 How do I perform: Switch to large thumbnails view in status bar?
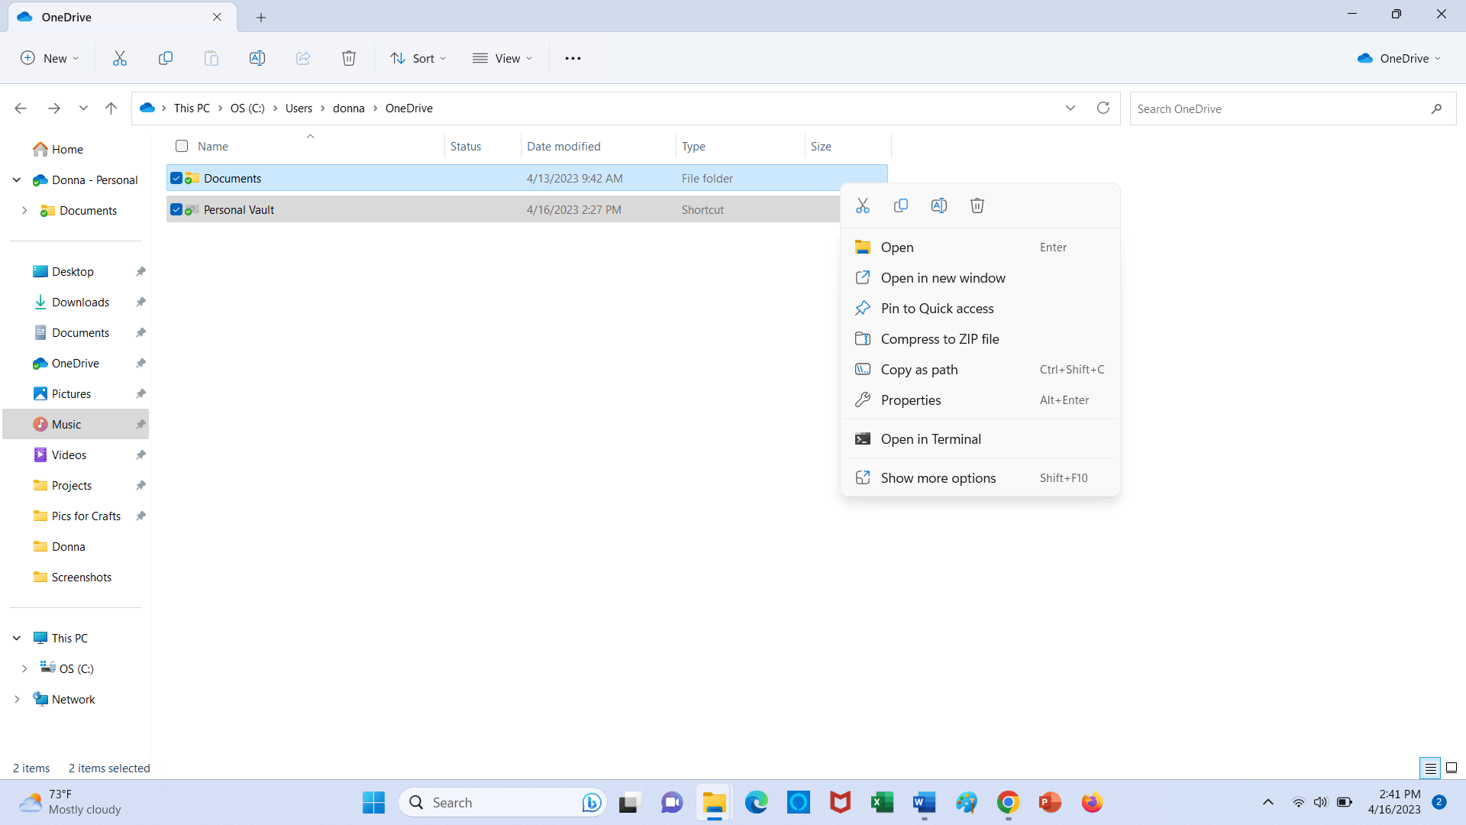1451,768
